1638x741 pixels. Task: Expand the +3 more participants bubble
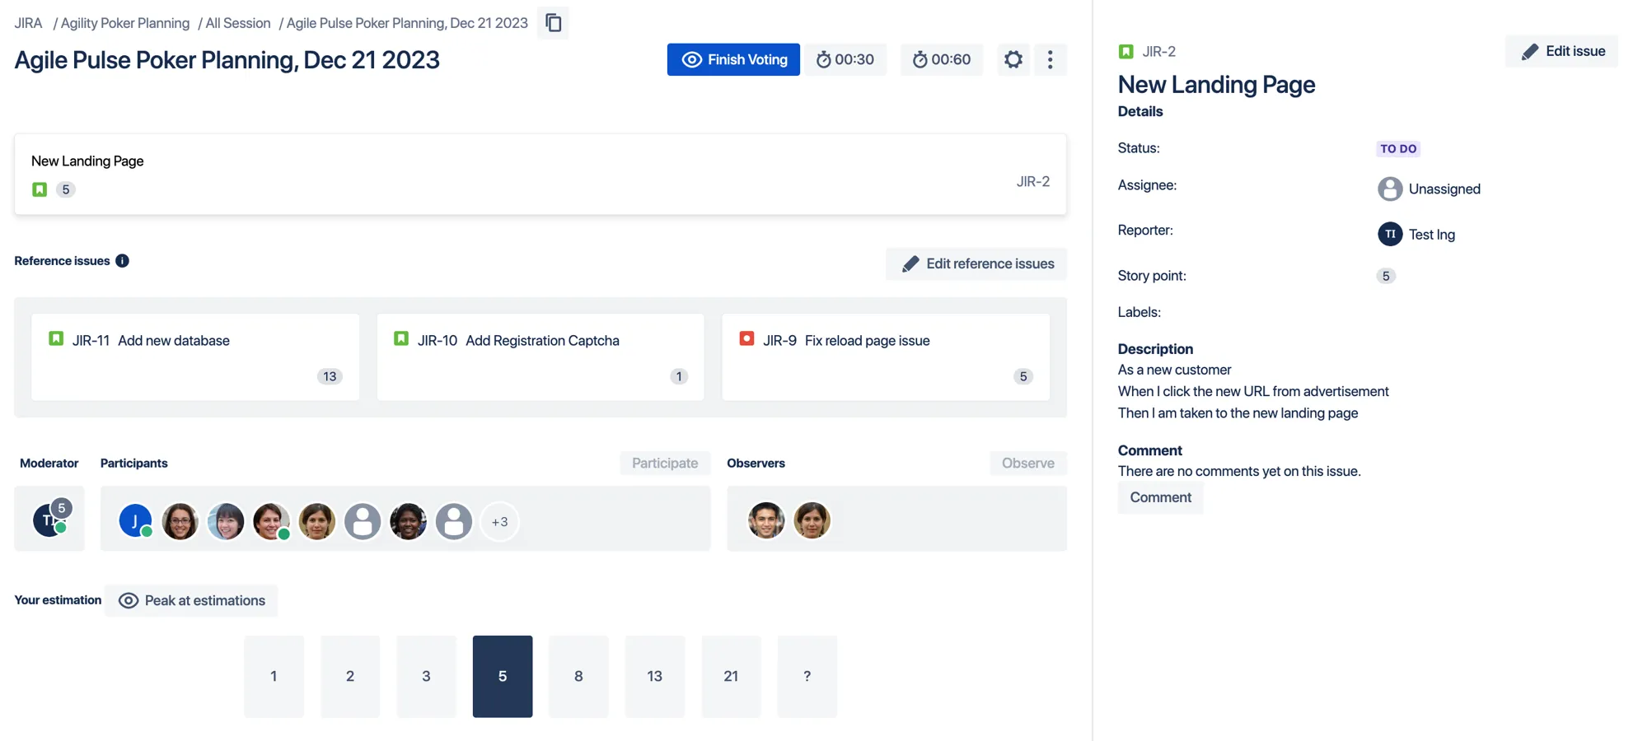499,521
